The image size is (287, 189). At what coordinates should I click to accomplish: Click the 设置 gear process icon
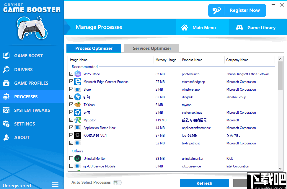(x=78, y=113)
